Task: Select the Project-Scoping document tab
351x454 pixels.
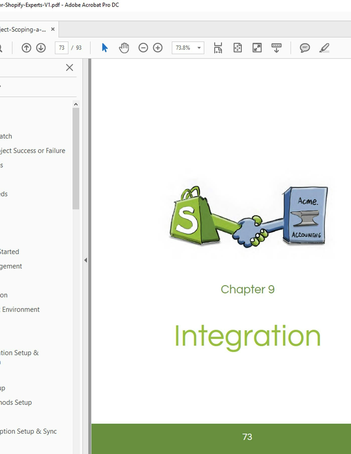Action: [x=23, y=30]
